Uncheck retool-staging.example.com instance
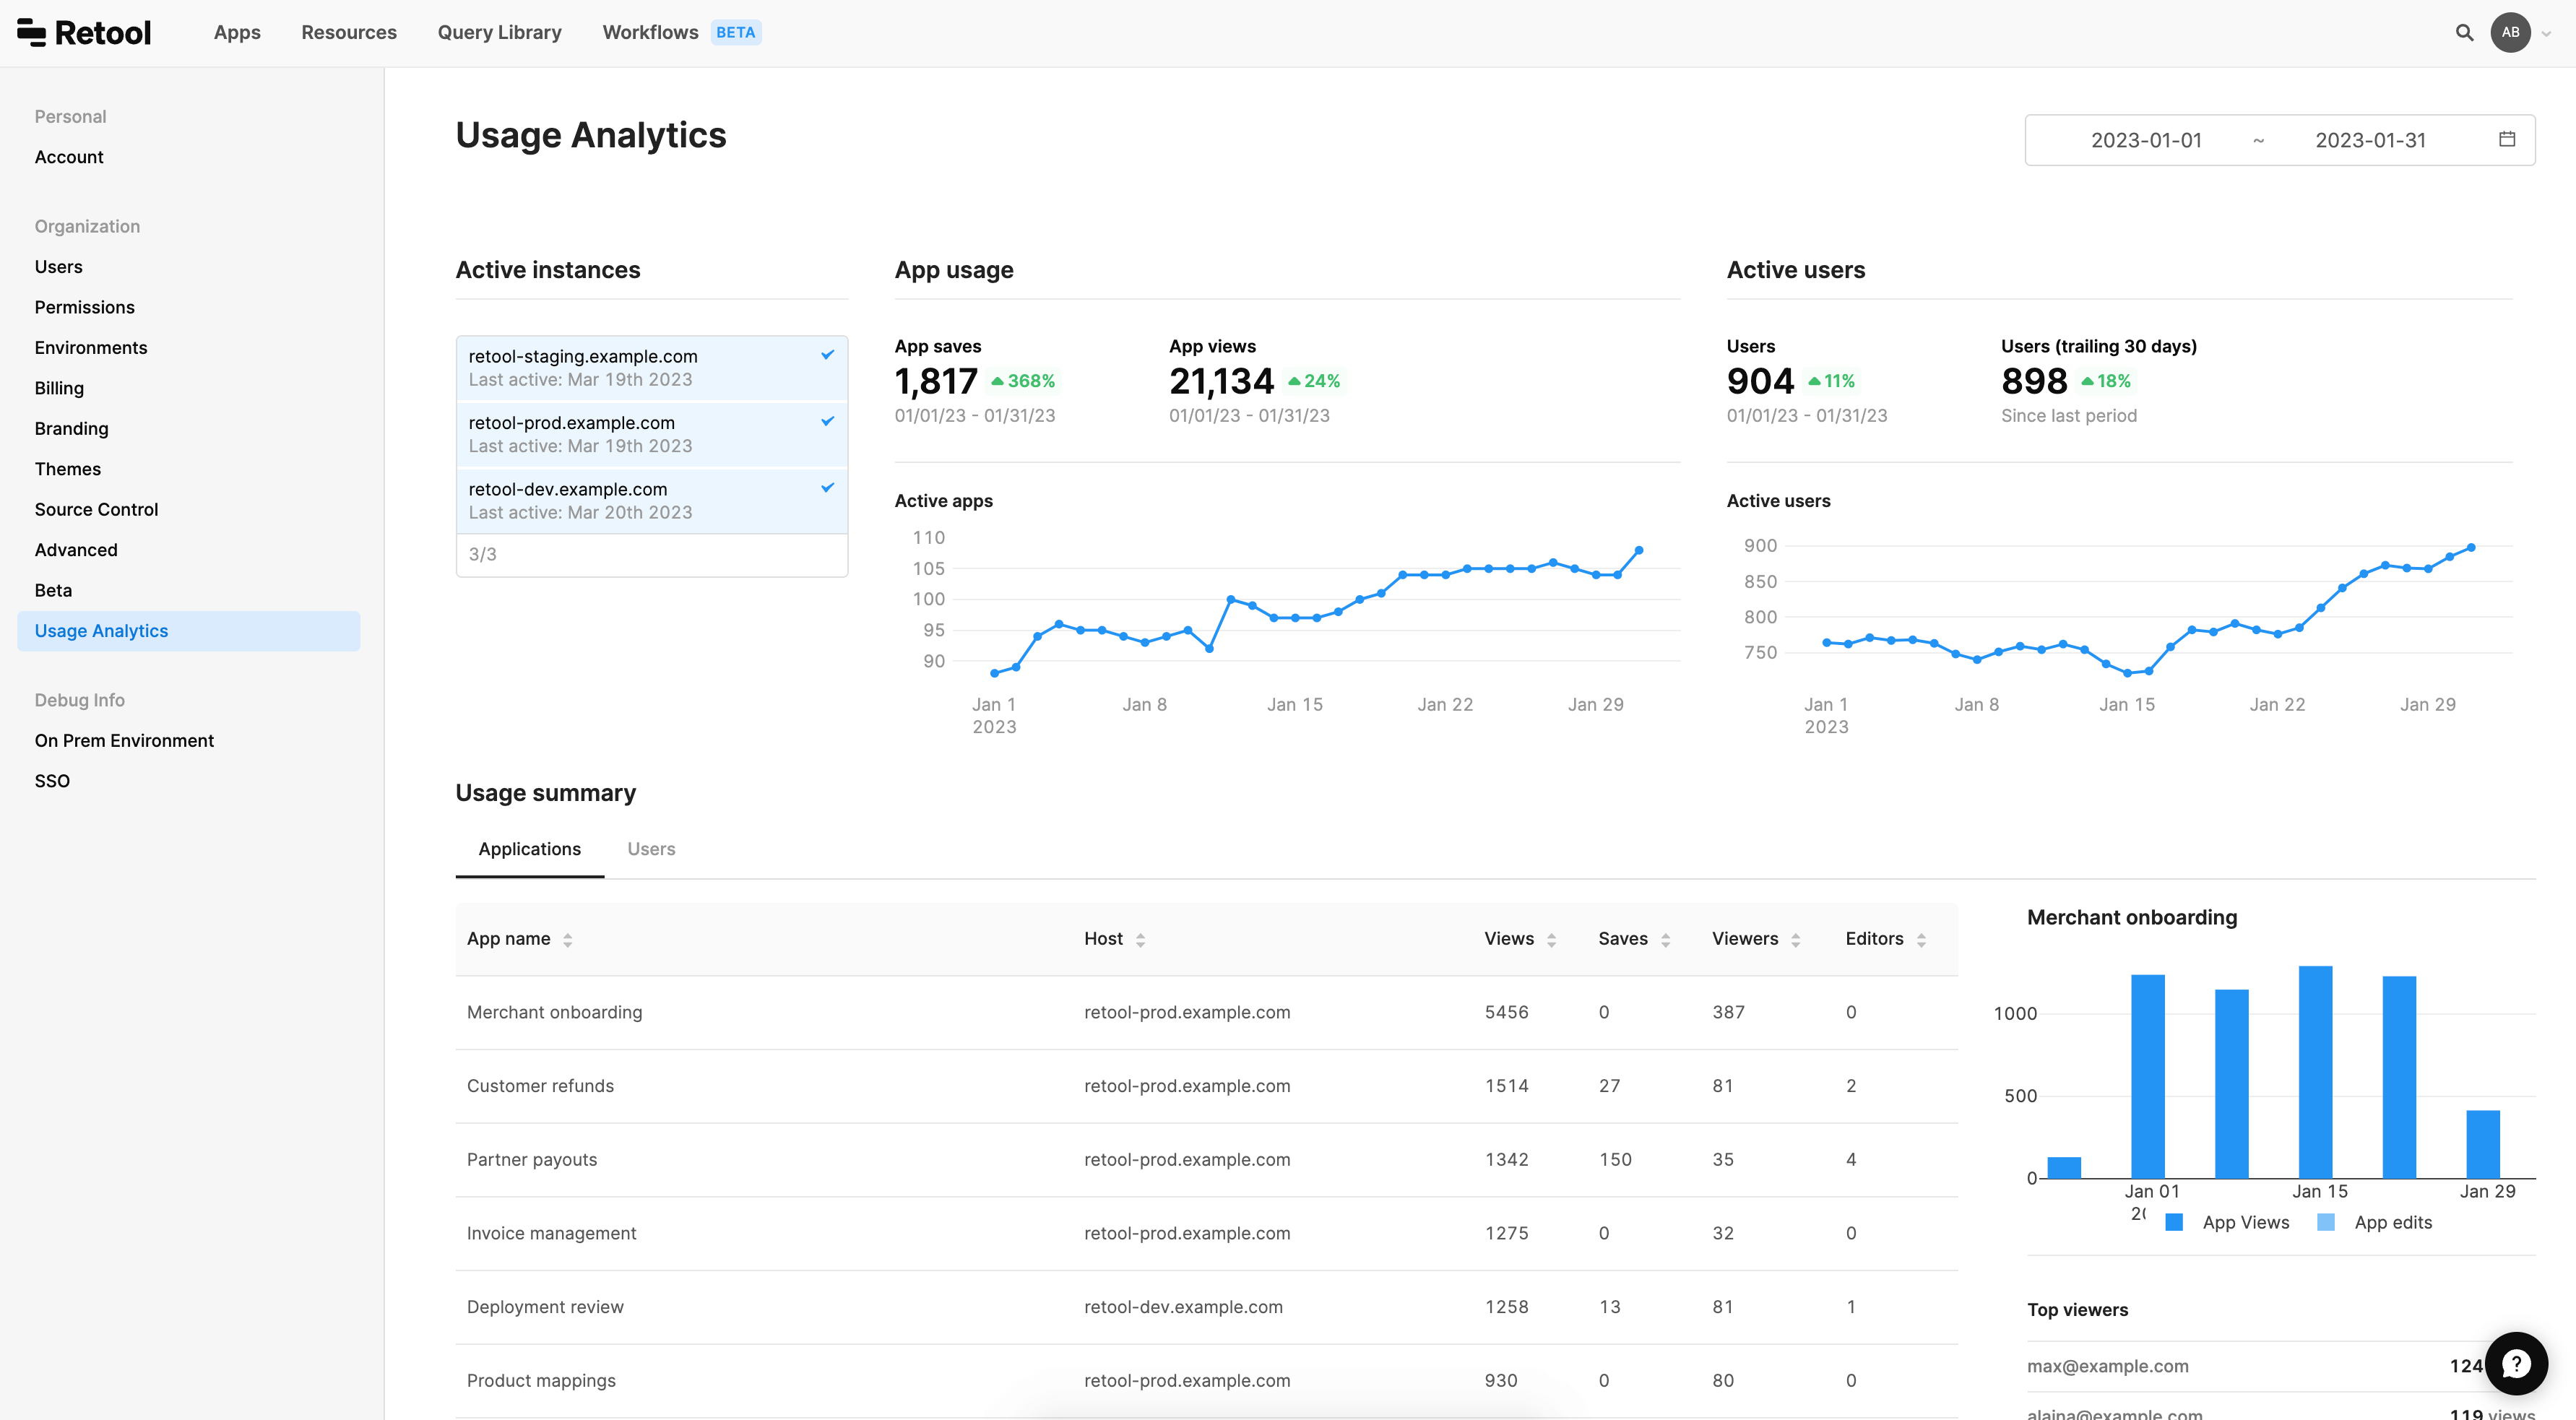Screen dimensions: 2576x1420 point(827,355)
